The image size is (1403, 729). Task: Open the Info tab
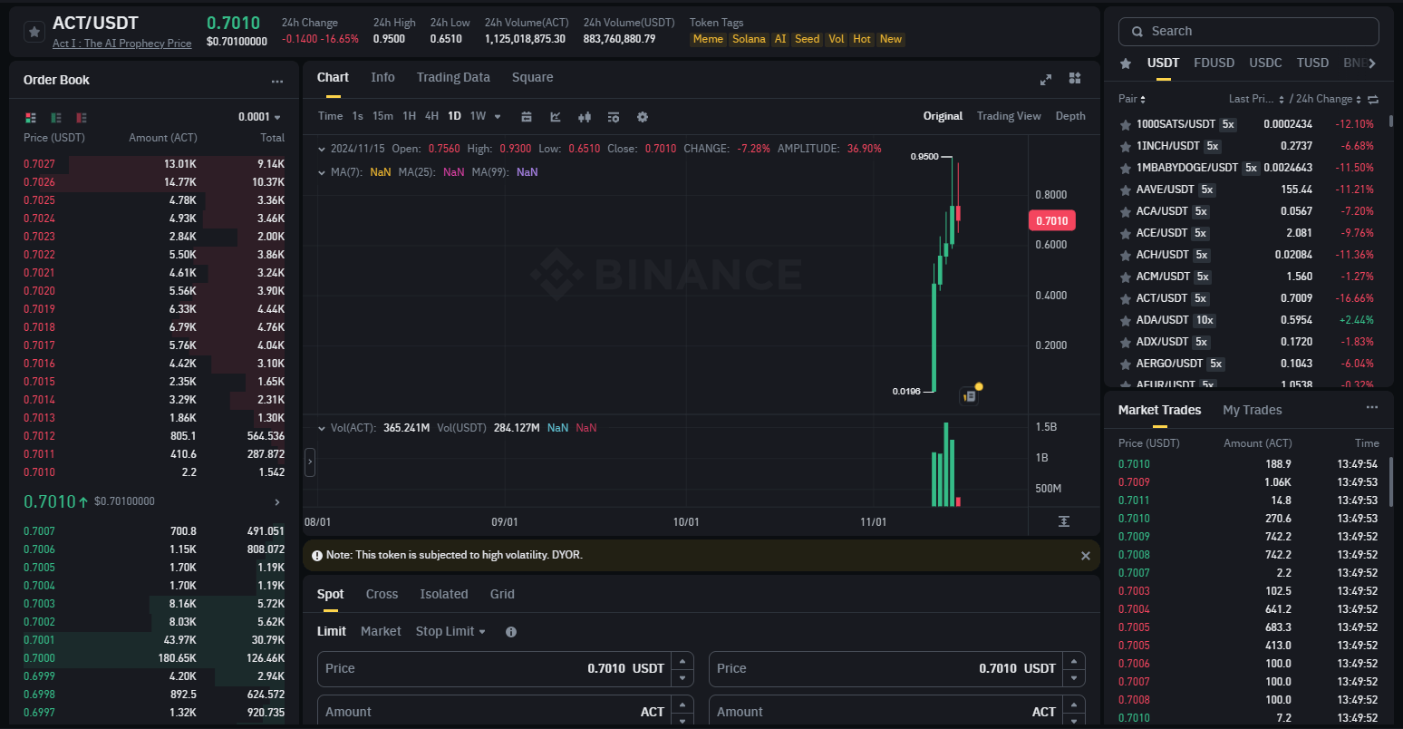(x=382, y=78)
